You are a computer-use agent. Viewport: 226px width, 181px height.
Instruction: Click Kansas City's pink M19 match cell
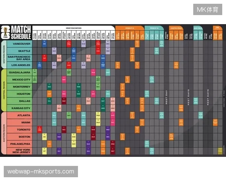tap(59, 108)
